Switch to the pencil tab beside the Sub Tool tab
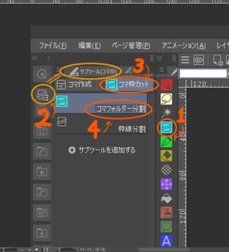 pyautogui.click(x=129, y=71)
